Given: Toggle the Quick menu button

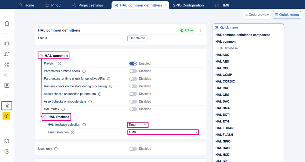Looking at the screenshot, I should [x=287, y=15].
